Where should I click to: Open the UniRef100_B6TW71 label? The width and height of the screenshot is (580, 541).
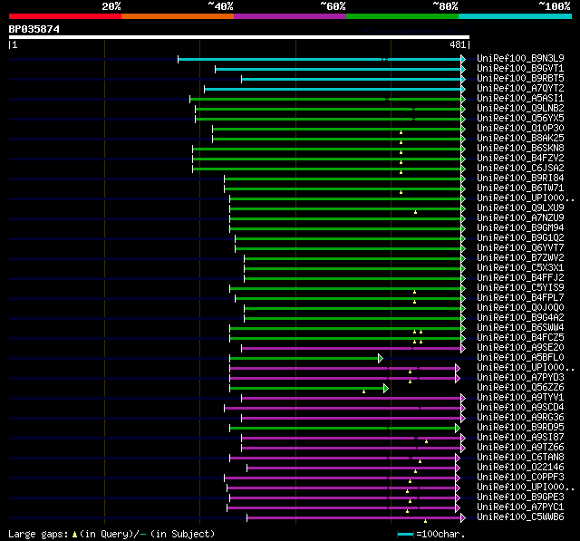coord(520,188)
